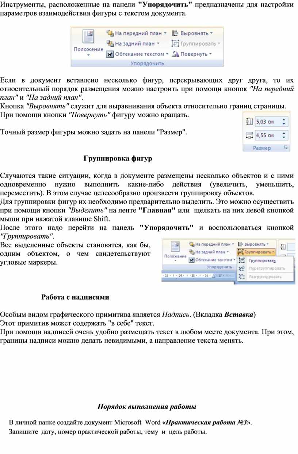Open the Выровнять arrow in the top panel
298x454 pixels.
click(x=211, y=33)
